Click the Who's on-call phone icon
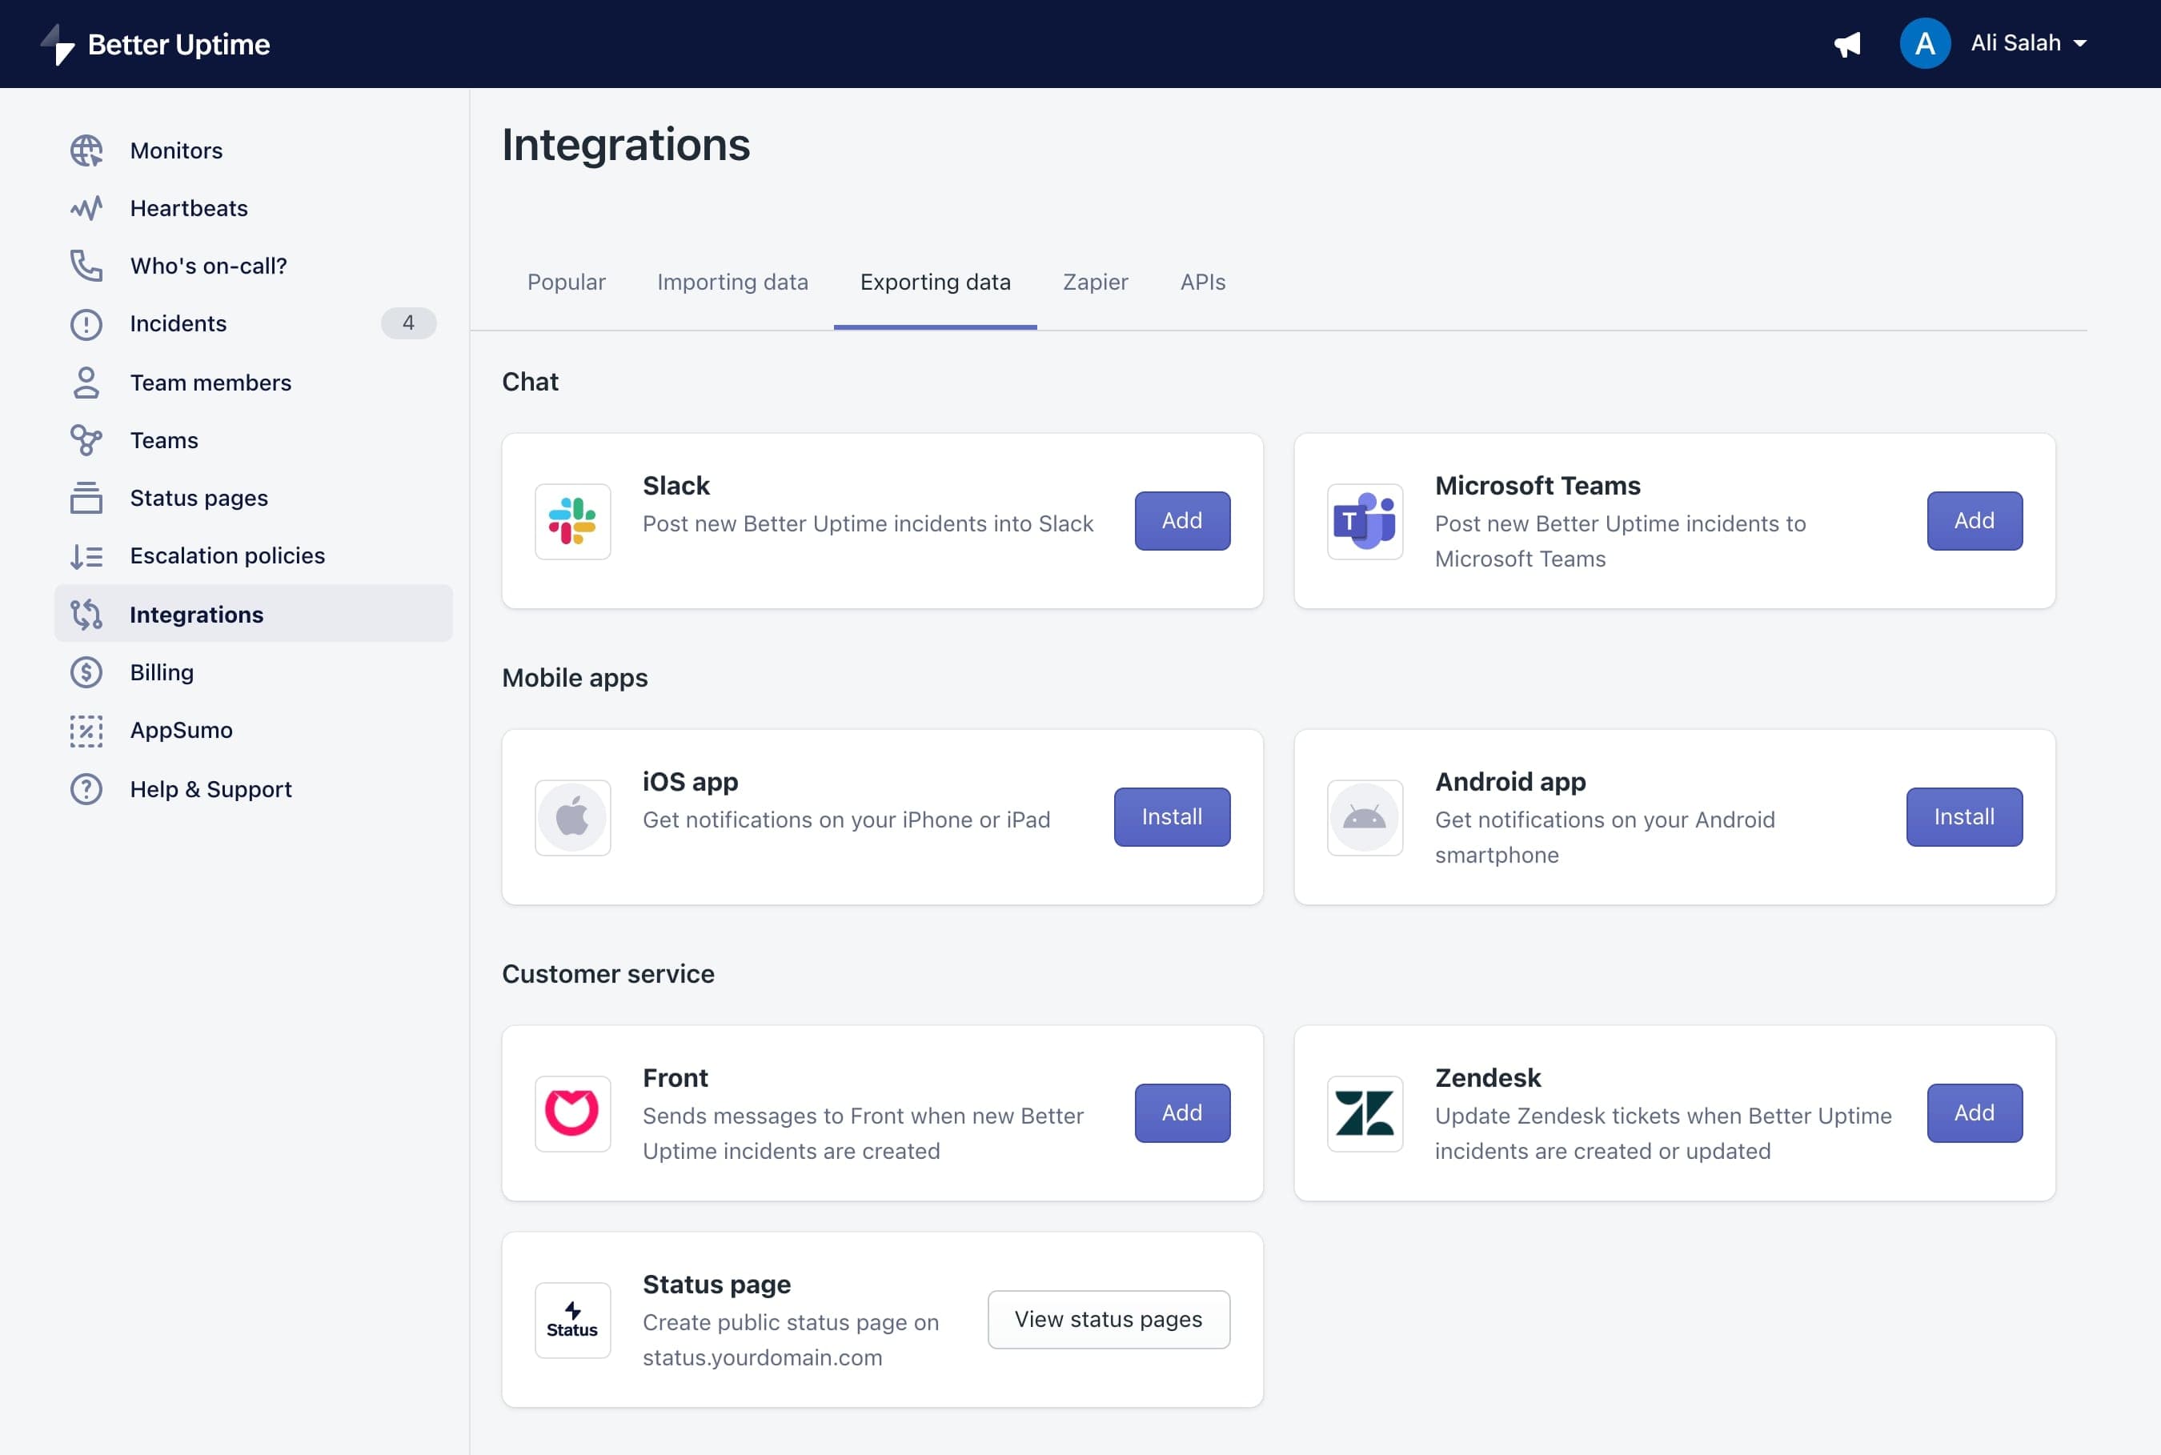 [x=86, y=266]
